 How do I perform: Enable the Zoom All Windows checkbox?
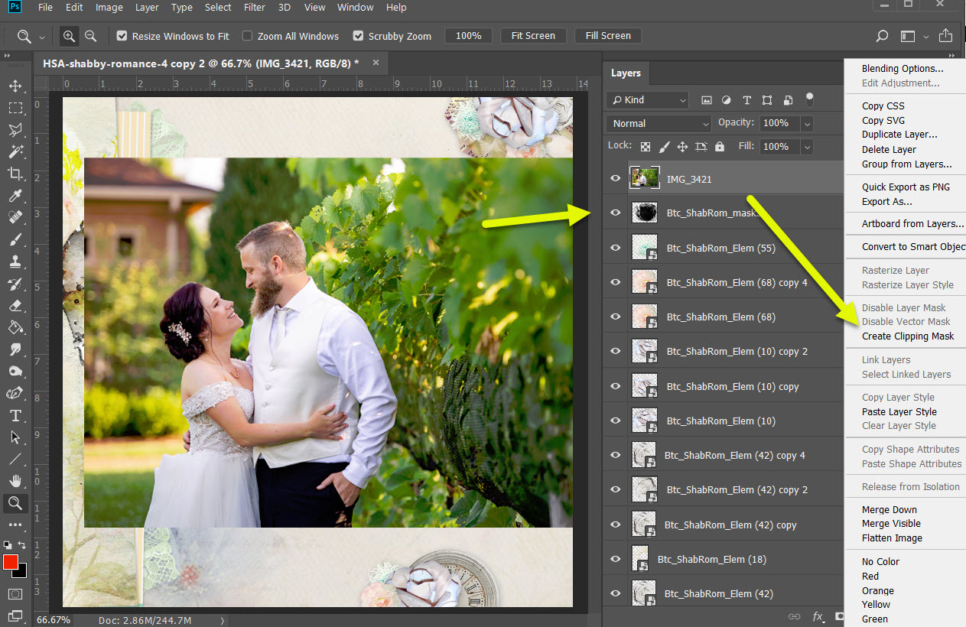tap(247, 36)
